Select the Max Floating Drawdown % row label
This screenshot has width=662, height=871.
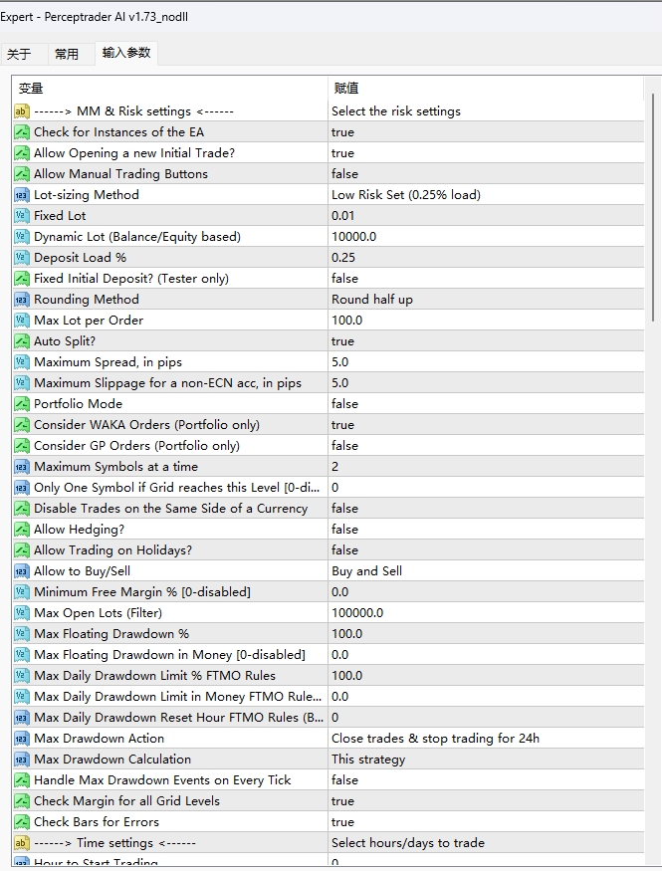[111, 634]
